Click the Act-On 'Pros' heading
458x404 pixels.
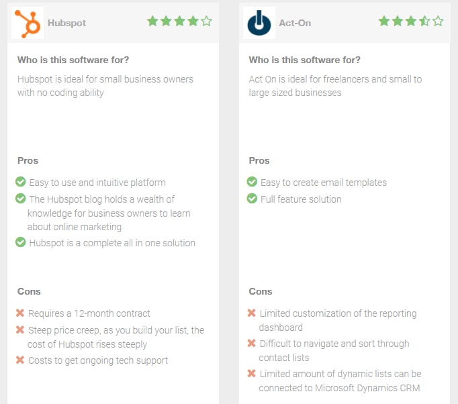[x=259, y=160]
